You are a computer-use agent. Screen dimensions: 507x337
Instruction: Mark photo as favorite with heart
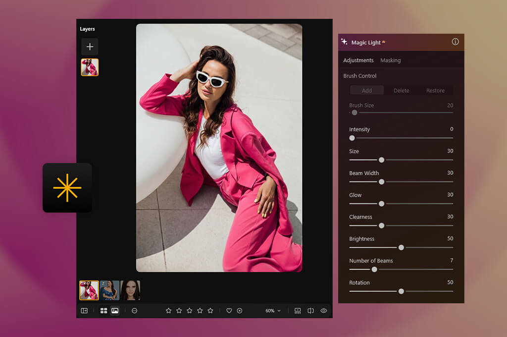click(x=229, y=311)
